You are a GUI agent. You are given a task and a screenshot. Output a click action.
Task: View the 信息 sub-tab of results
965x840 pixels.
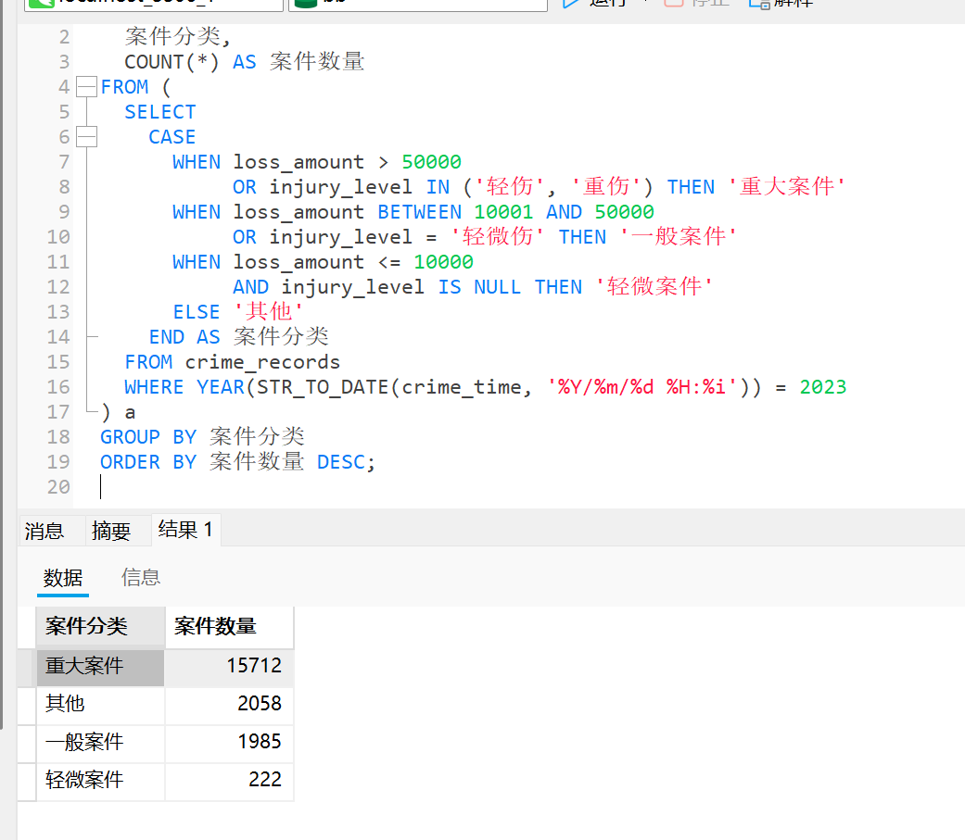[140, 577]
